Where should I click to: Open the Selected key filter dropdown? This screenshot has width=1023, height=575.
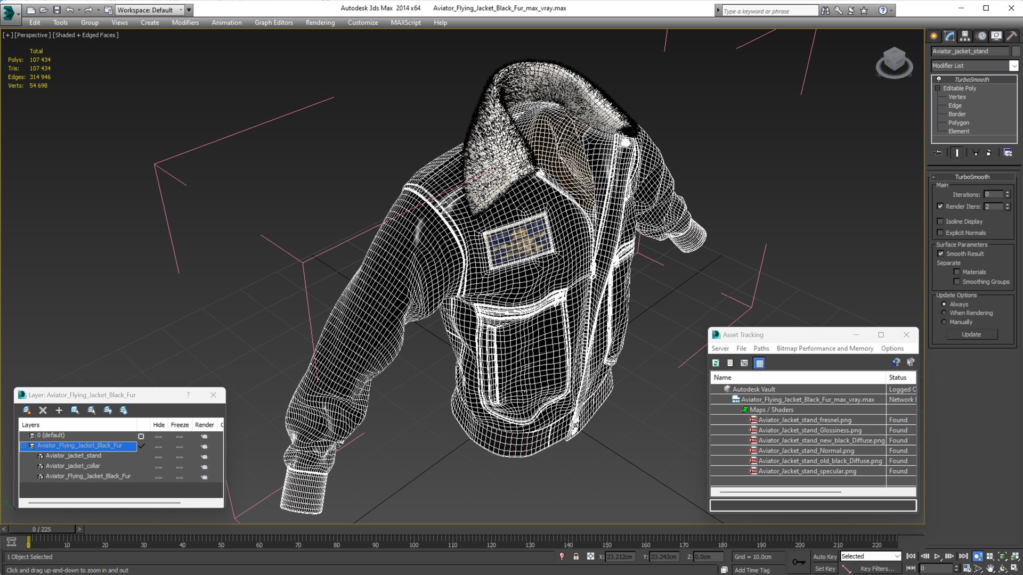click(x=897, y=556)
